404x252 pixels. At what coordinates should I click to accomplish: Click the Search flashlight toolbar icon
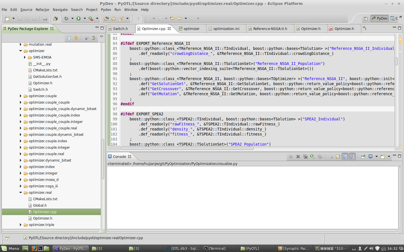121,18
